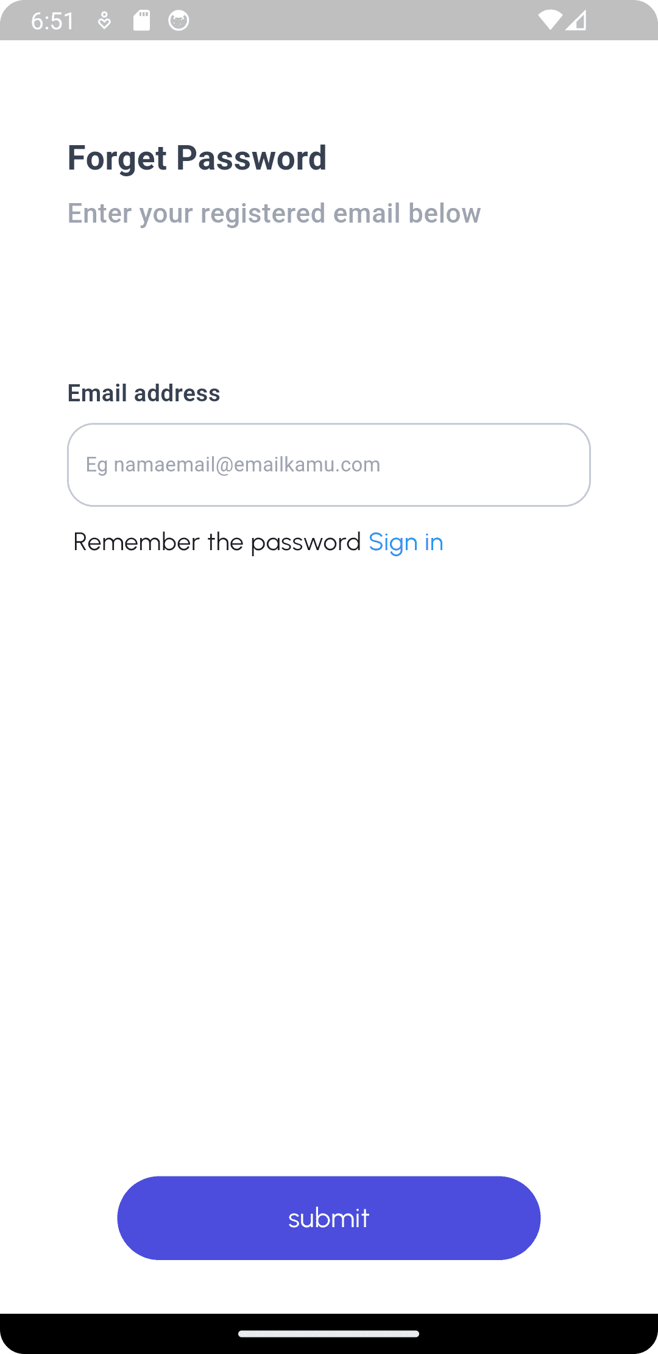Tap 'Enter your registered email below' subtitle
Screen dimensions: 658x1354
tap(274, 213)
